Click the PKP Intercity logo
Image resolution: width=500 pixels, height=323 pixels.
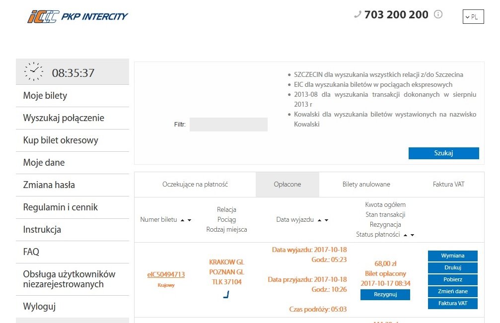click(x=77, y=16)
